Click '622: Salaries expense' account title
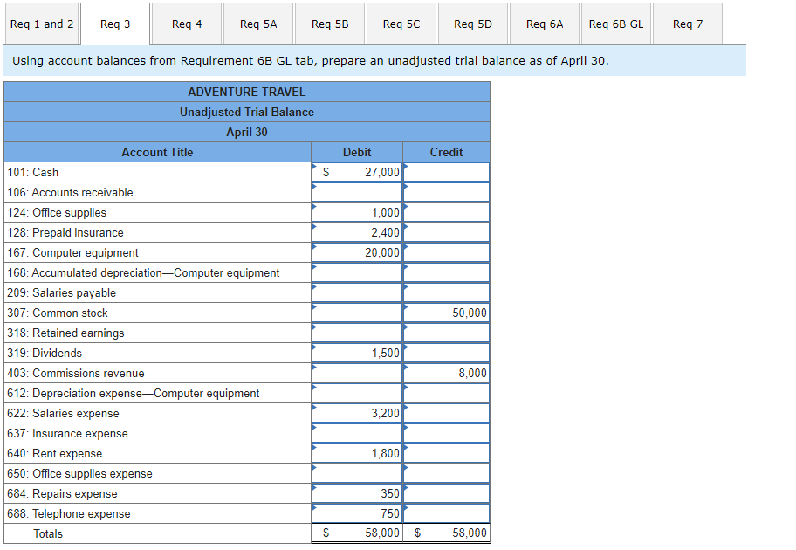 [x=63, y=414]
